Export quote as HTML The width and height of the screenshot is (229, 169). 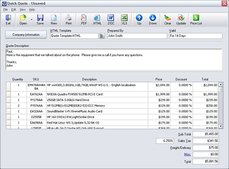[97, 19]
